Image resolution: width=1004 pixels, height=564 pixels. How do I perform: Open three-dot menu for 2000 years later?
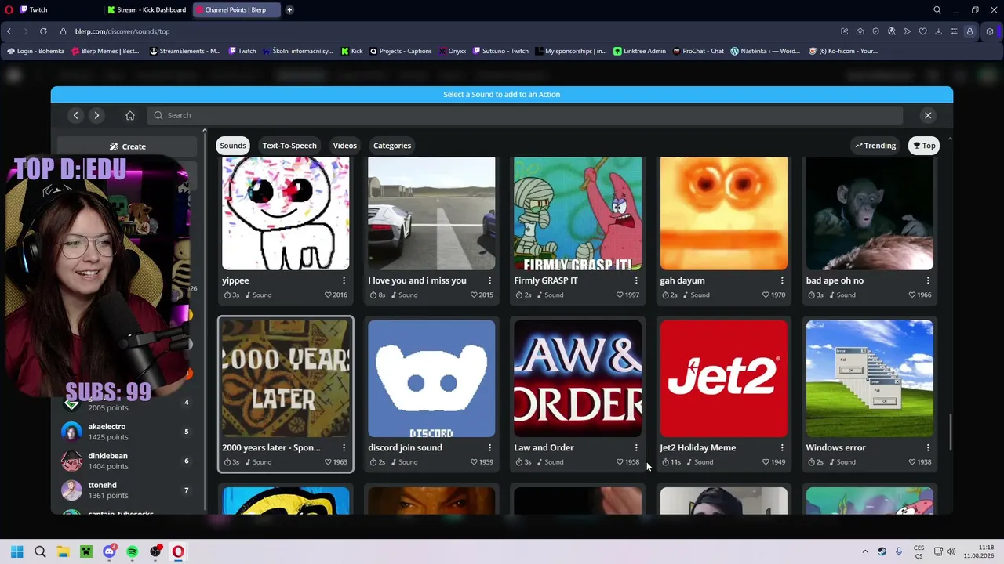[x=344, y=447]
